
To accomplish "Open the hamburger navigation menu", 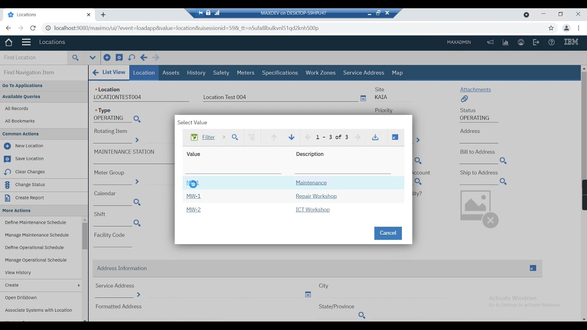I will point(26,42).
